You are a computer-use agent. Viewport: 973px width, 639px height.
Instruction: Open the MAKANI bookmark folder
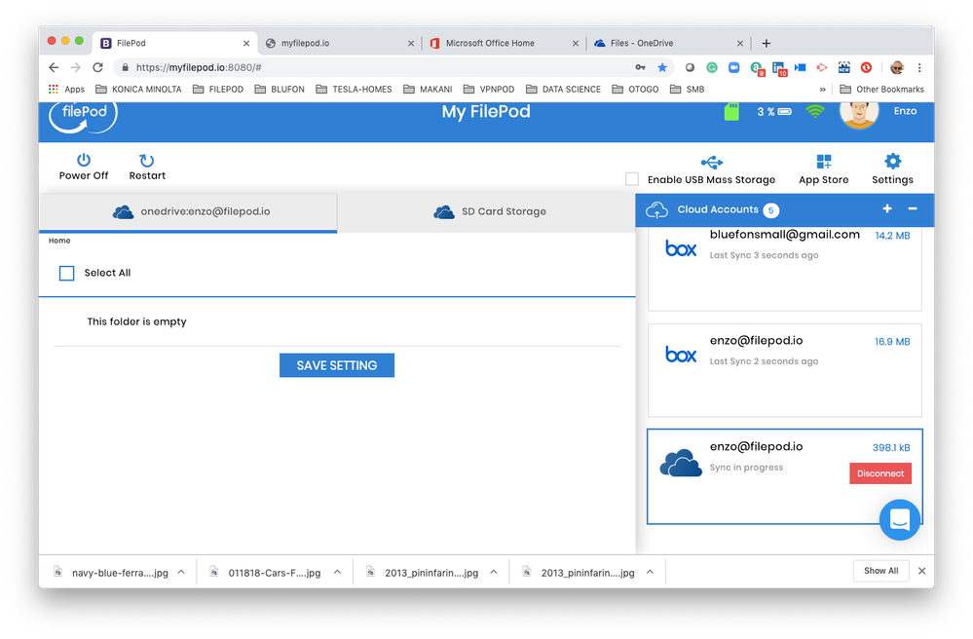pyautogui.click(x=428, y=90)
